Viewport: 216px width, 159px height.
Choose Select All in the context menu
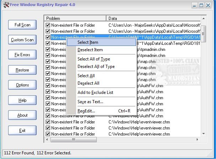(101, 76)
